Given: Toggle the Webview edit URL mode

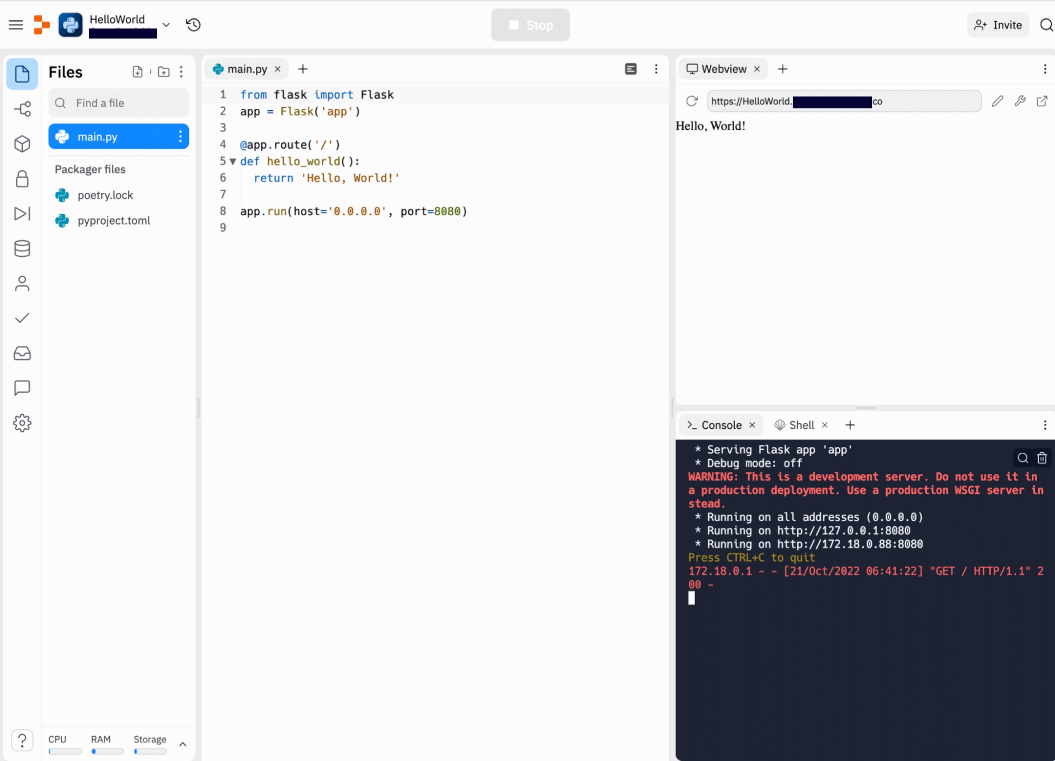Looking at the screenshot, I should tap(997, 101).
